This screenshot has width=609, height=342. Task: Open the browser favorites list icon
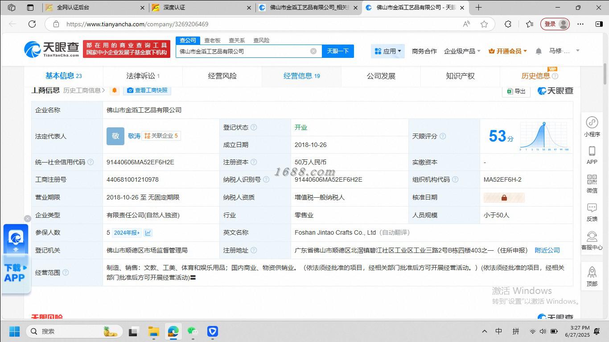pyautogui.click(x=529, y=24)
